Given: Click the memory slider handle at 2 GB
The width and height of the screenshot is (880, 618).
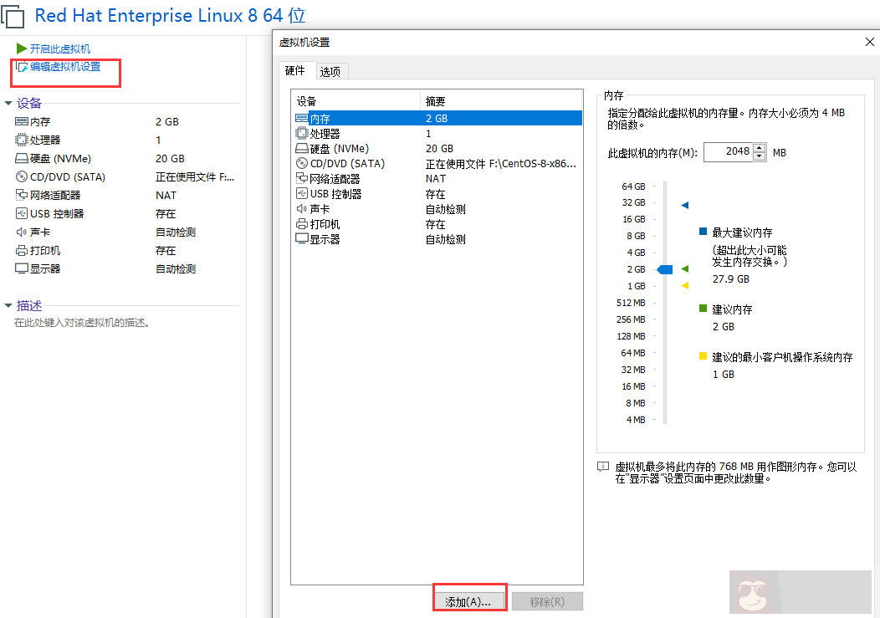Looking at the screenshot, I should (665, 269).
